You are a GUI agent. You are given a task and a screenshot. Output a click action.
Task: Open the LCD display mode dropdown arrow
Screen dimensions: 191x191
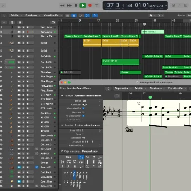pos(166,6)
